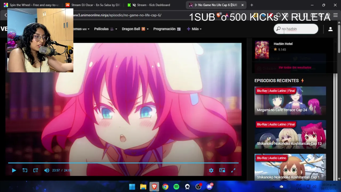This screenshot has width=341, height=192.
Task: Open Shikanoko Nokonoko Koshitantan Cap 12
Action: pyautogui.click(x=290, y=134)
